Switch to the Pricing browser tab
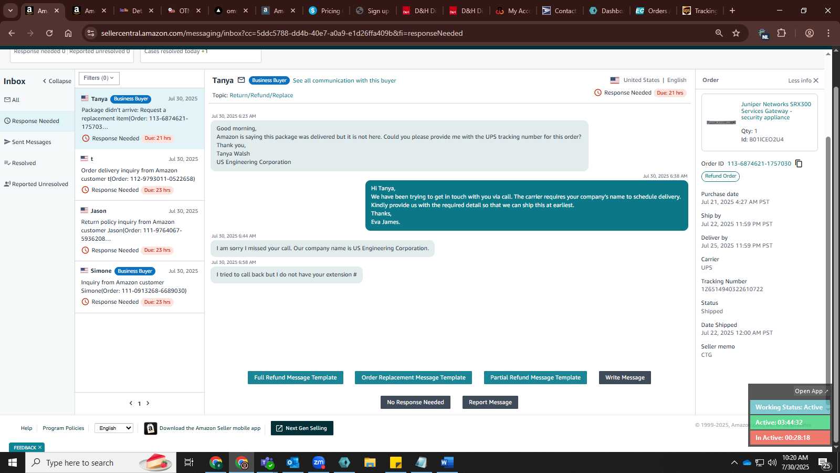Viewport: 840px width, 473px height. [325, 11]
